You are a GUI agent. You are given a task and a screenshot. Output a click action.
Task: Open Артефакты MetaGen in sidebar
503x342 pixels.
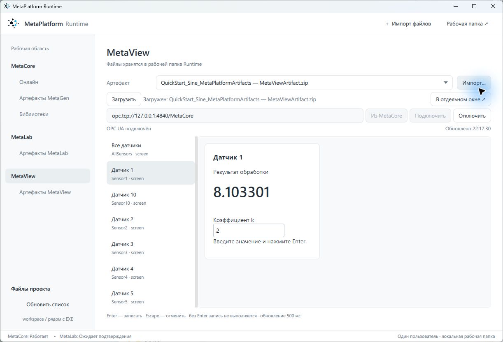[44, 98]
